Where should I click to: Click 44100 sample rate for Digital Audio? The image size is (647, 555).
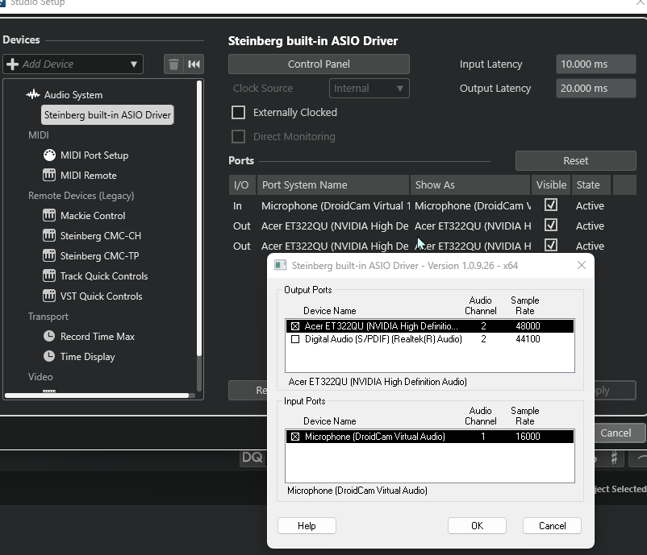[528, 339]
